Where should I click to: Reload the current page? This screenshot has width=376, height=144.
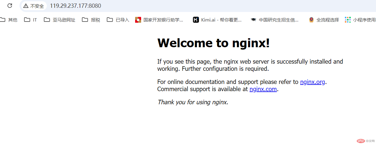10,6
